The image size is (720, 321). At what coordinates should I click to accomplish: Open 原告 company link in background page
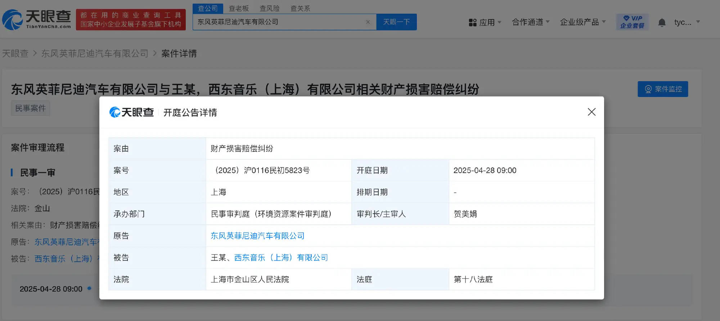(67, 242)
